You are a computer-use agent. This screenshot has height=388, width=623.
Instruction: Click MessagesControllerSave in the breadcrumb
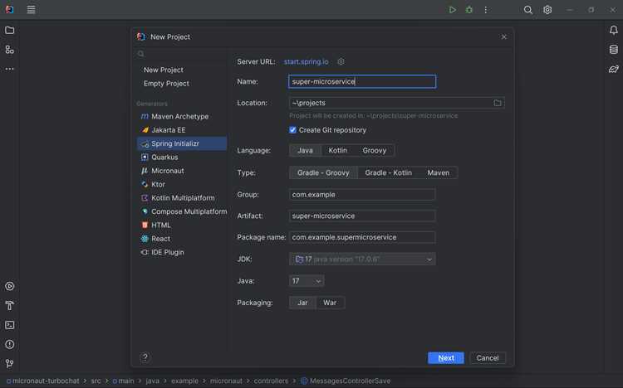point(350,381)
